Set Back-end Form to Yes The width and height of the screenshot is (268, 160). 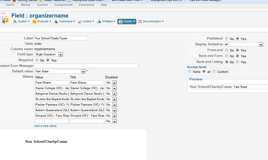pos(237,56)
